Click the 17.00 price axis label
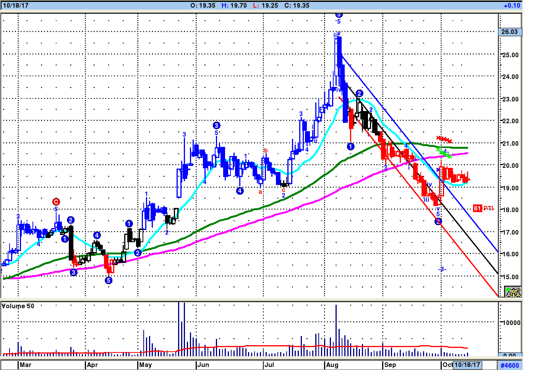The width and height of the screenshot is (535, 370). [x=511, y=232]
